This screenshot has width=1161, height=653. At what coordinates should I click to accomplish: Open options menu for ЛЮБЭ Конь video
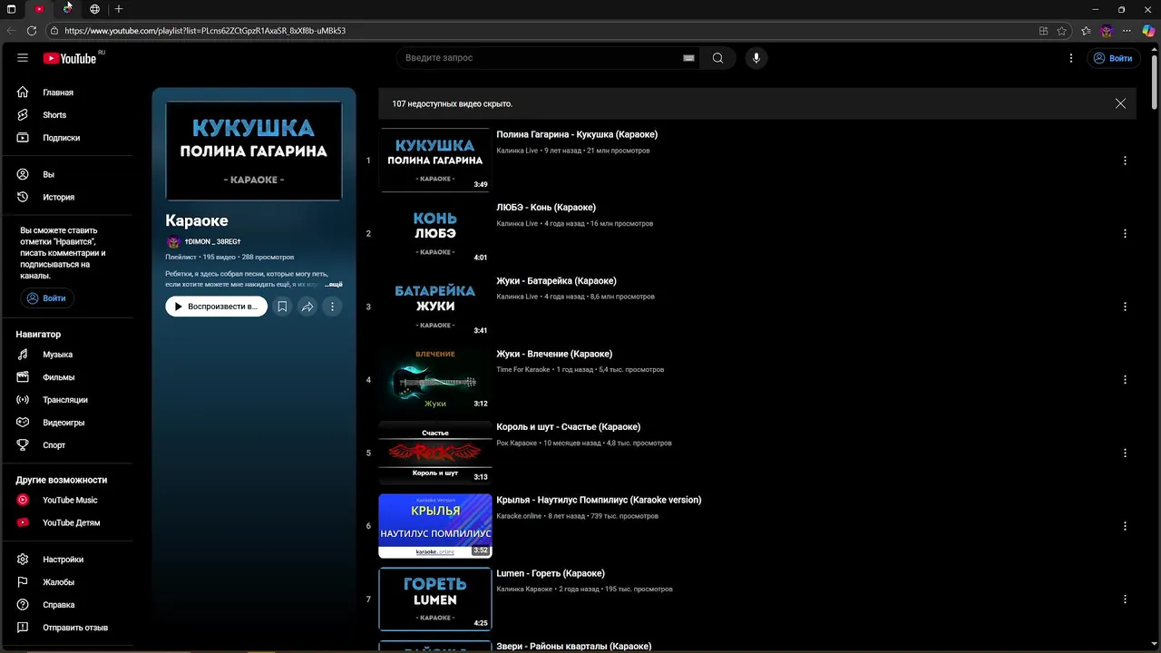coord(1125,233)
